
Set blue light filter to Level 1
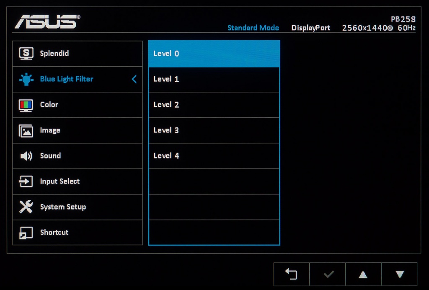(214, 79)
